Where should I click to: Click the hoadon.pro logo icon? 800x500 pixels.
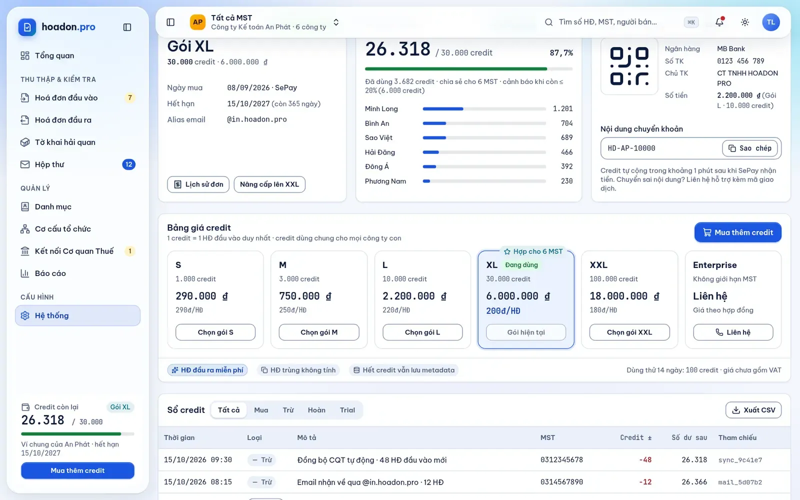tap(27, 27)
